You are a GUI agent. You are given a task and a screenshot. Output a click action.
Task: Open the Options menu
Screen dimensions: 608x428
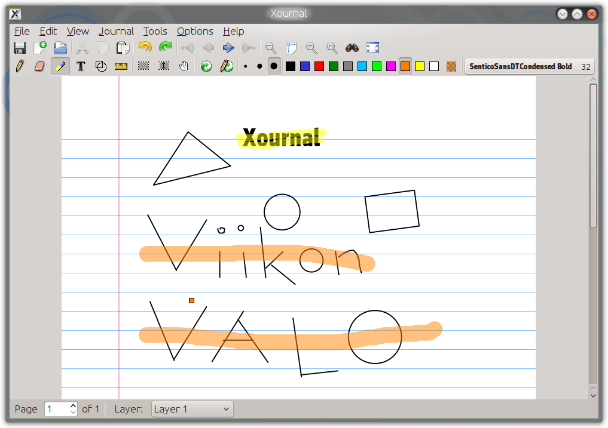(x=195, y=31)
